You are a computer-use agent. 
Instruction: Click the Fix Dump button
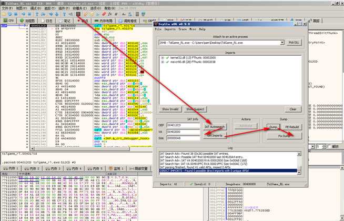(284, 136)
